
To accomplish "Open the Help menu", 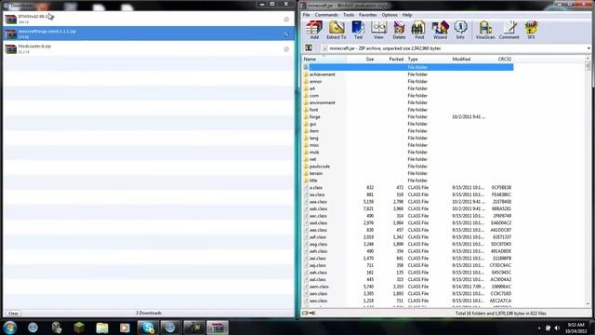I will 407,15.
